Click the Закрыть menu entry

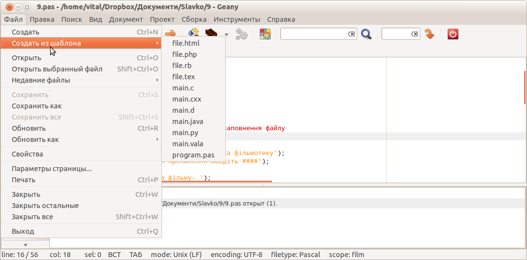coord(81,194)
